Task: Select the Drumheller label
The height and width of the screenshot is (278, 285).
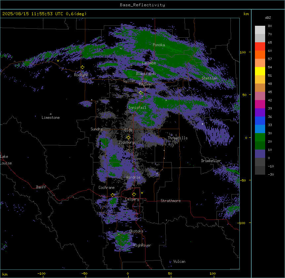Action: coord(211,161)
